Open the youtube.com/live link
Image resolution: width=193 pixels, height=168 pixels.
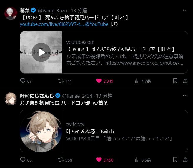coord(52,24)
